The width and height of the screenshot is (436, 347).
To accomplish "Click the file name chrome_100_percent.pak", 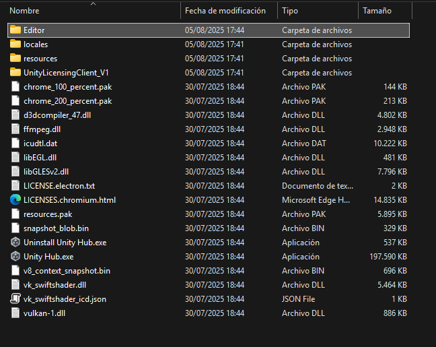I will 68,87.
